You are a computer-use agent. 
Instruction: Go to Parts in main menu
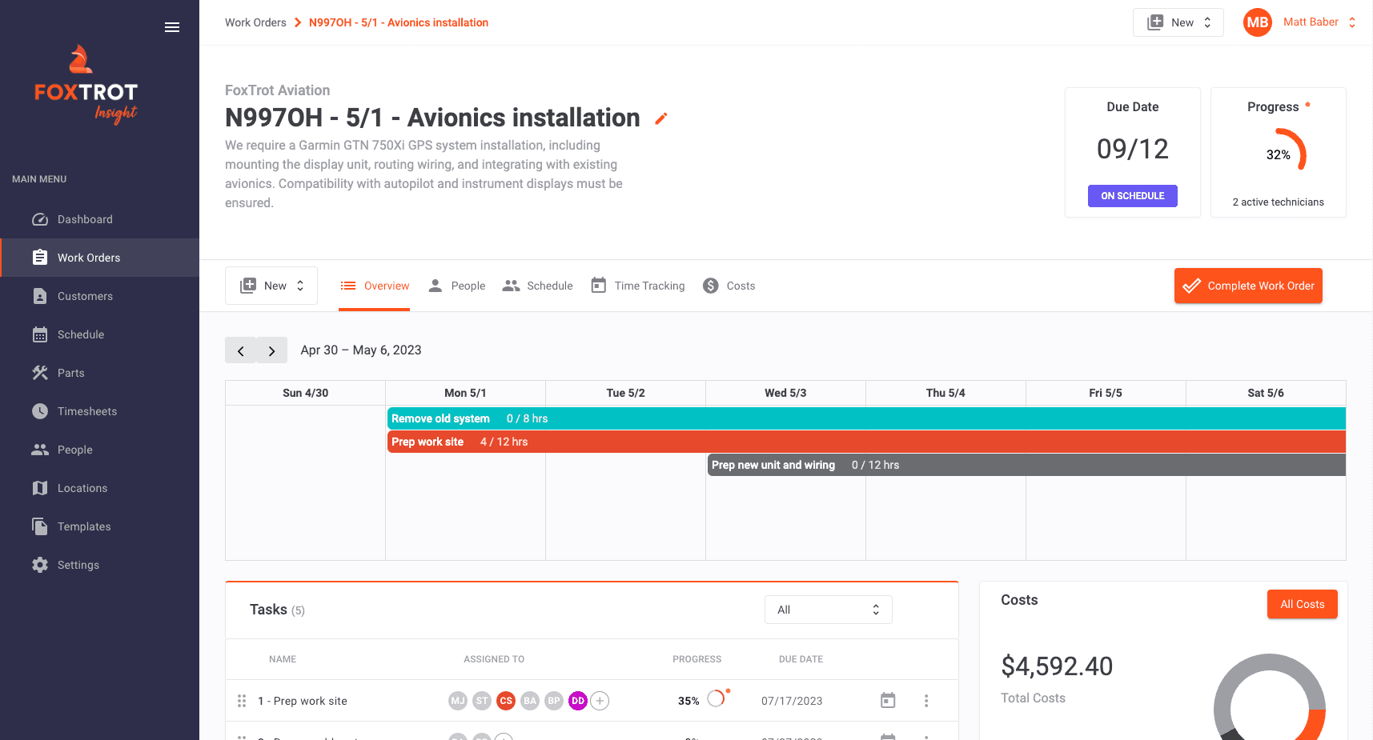[70, 373]
